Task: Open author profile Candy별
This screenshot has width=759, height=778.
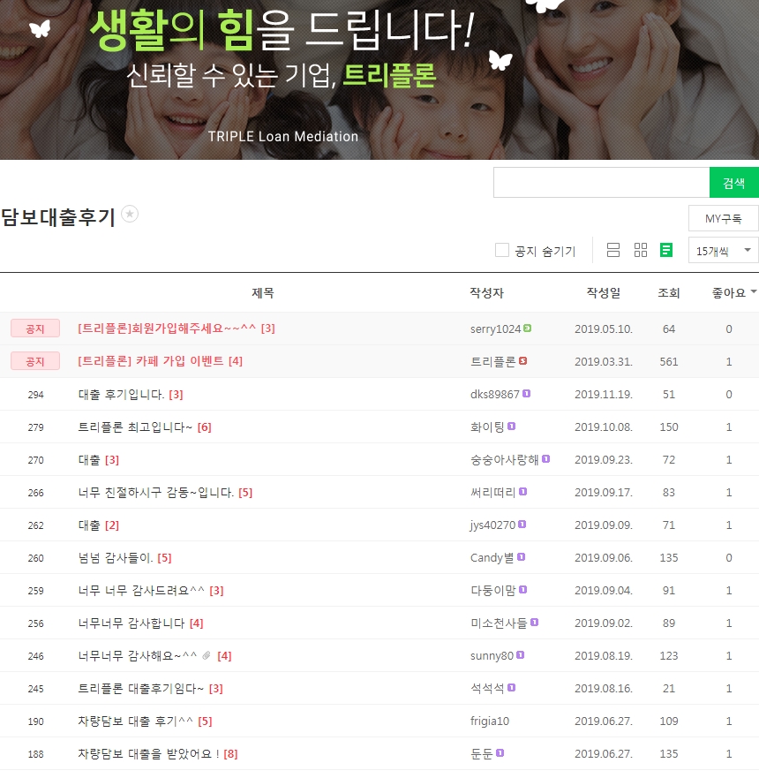Action: (x=492, y=558)
